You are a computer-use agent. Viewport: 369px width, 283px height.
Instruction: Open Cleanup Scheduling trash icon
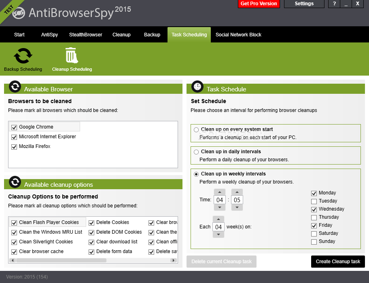72,55
